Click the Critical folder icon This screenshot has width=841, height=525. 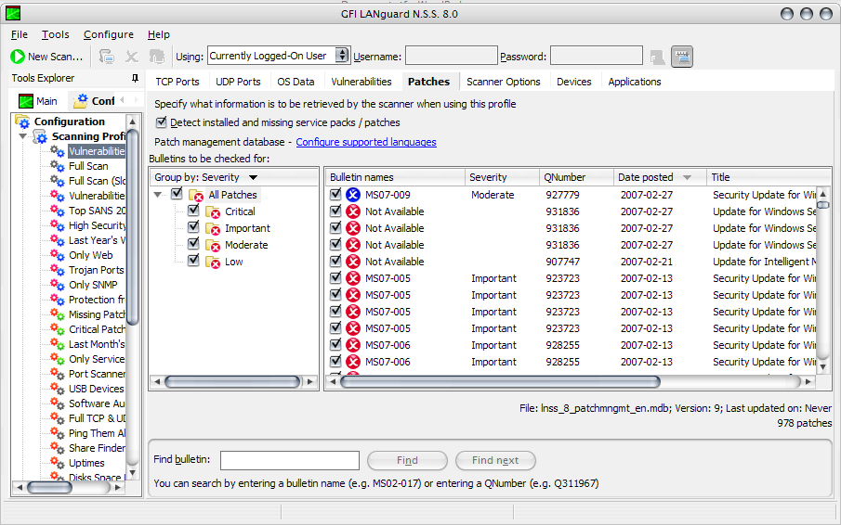(x=213, y=211)
